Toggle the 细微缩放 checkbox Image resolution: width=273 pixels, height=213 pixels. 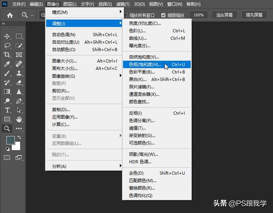pyautogui.click(x=163, y=15)
